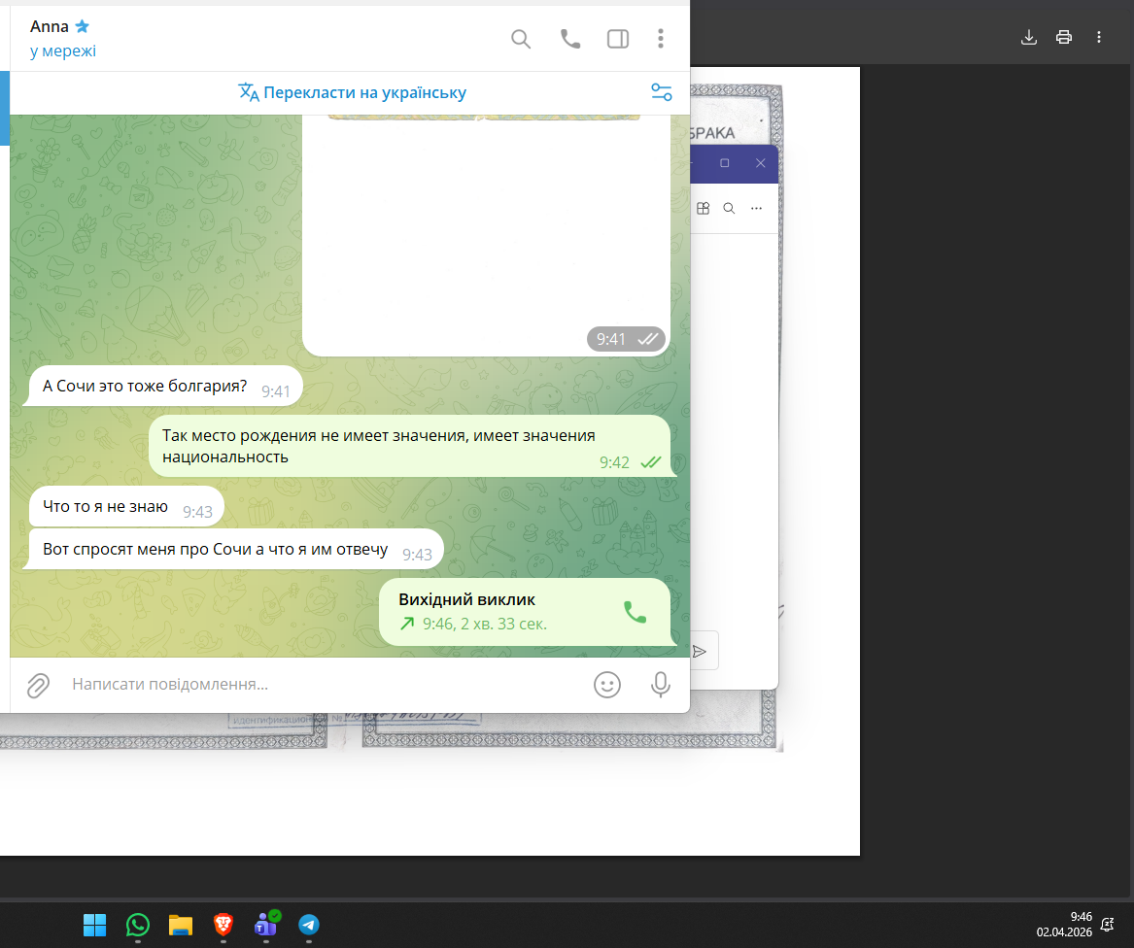Click the 'у мережі' online status text
This screenshot has height=948, width=1134.
click(63, 51)
